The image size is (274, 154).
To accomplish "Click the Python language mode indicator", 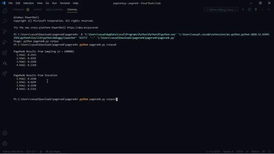I will click(255, 151).
